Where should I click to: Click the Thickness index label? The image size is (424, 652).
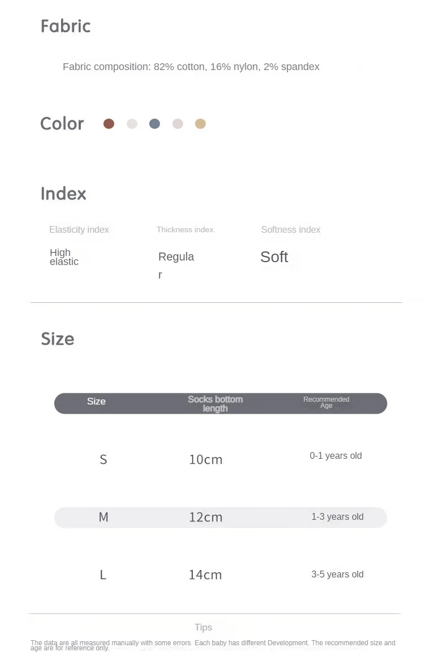point(185,229)
